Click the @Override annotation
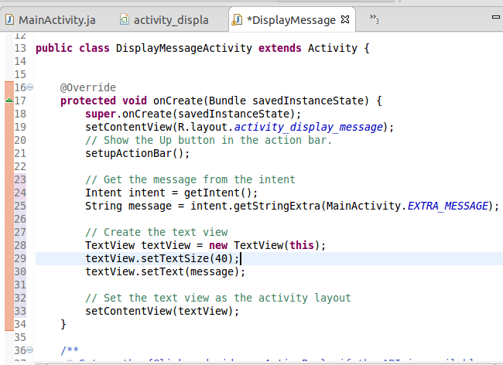This screenshot has height=365, width=503. click(x=88, y=87)
